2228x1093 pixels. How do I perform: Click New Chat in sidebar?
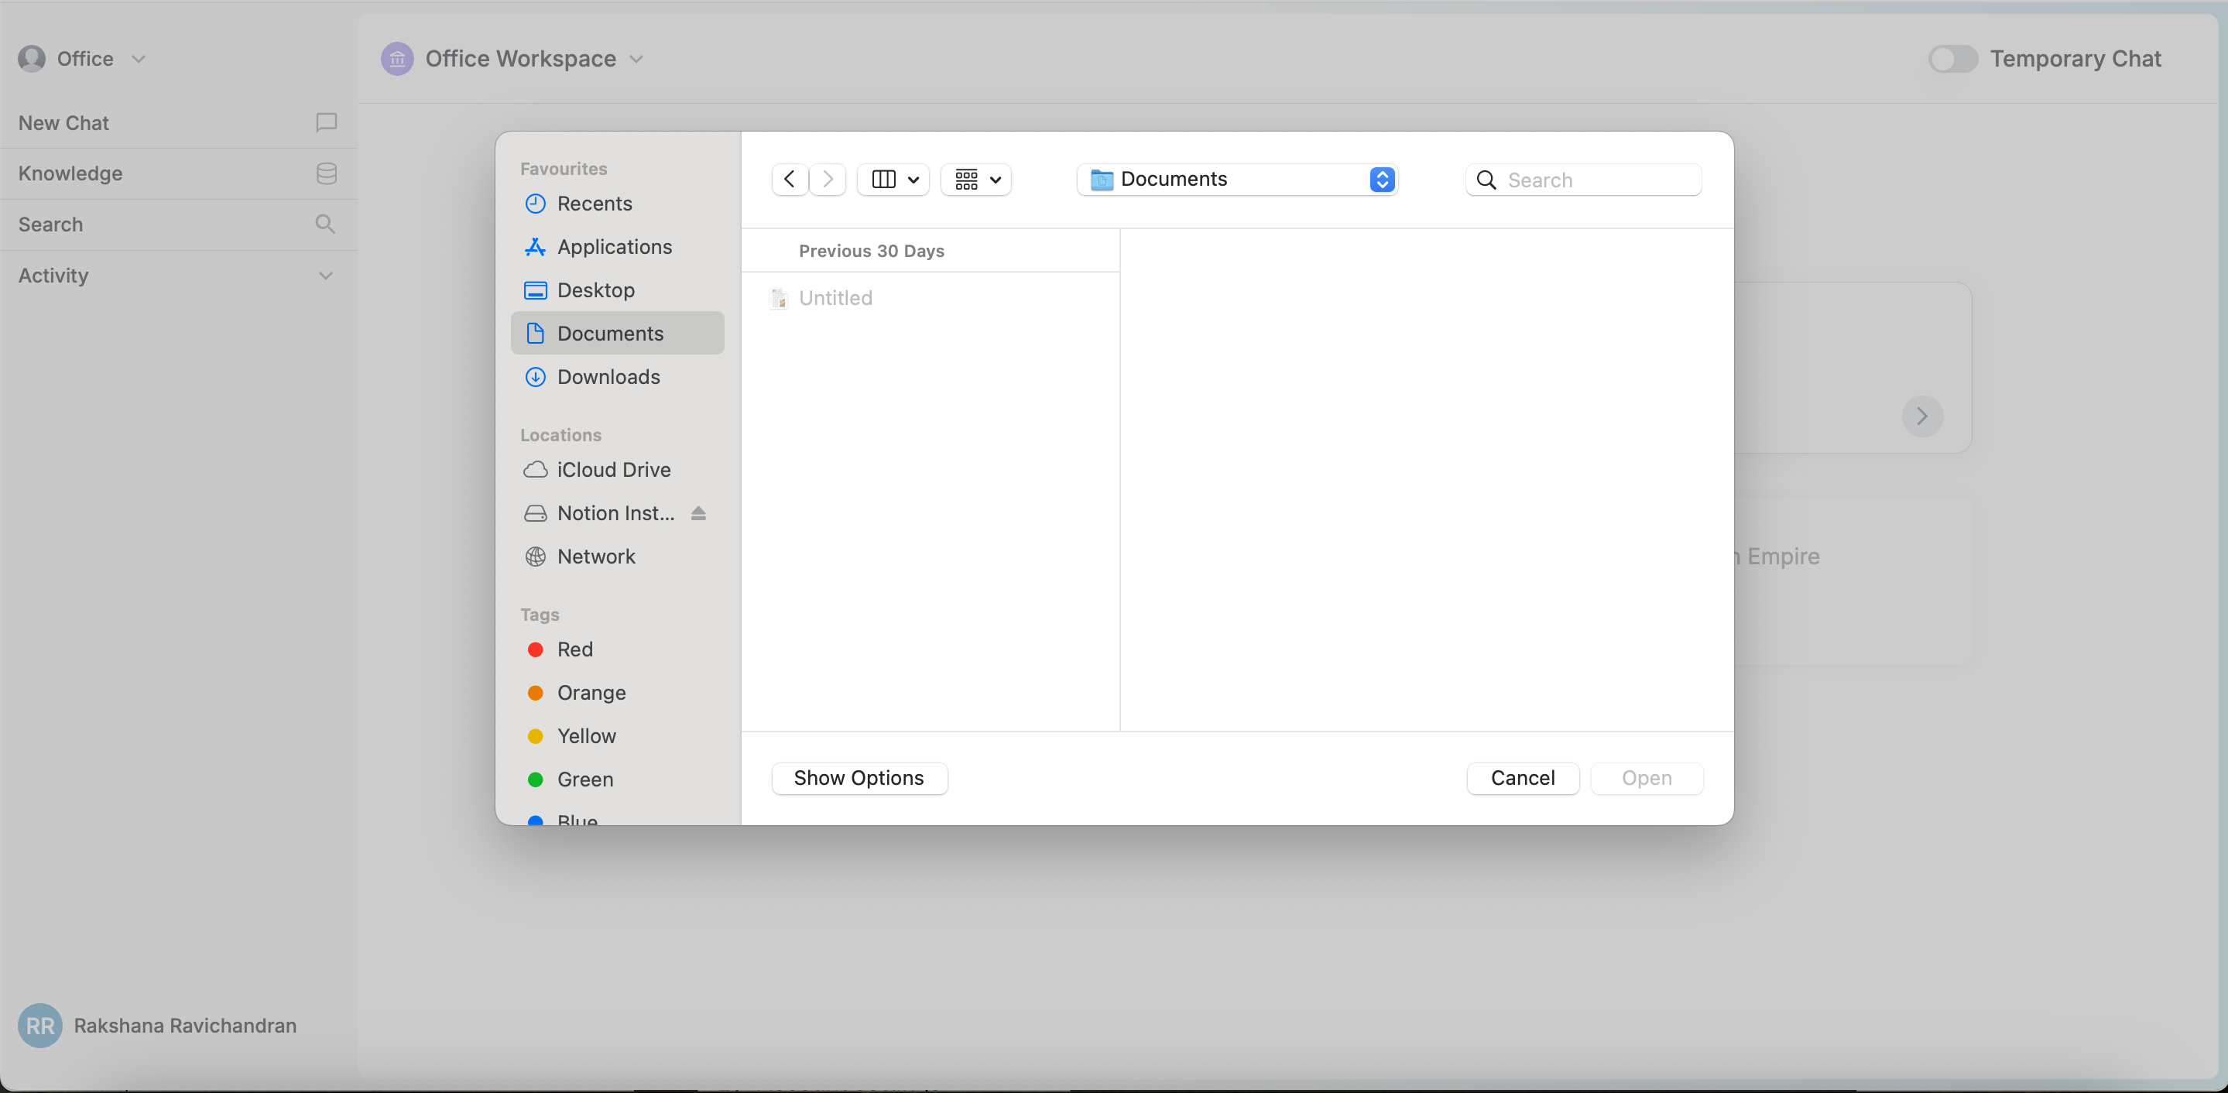tap(178, 123)
